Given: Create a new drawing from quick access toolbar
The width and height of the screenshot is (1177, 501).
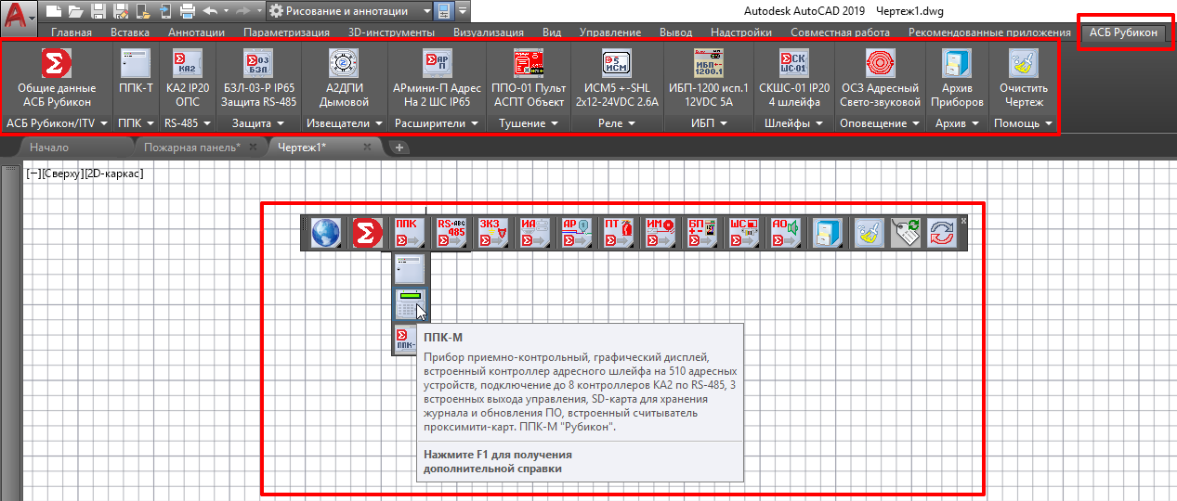Looking at the screenshot, I should 53,11.
